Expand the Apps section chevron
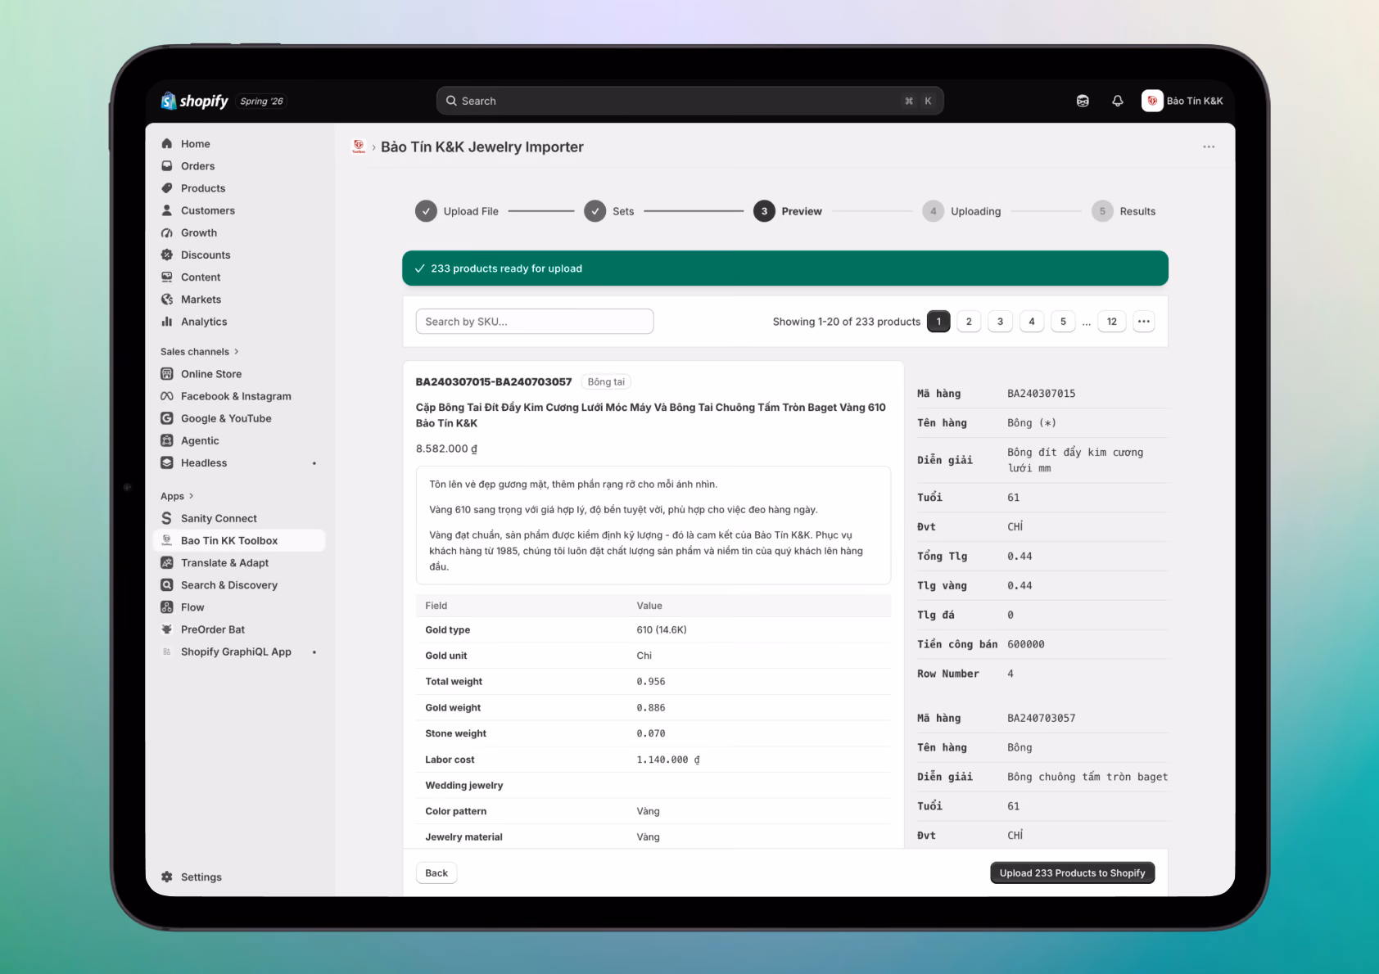Viewport: 1379px width, 974px height. (191, 496)
